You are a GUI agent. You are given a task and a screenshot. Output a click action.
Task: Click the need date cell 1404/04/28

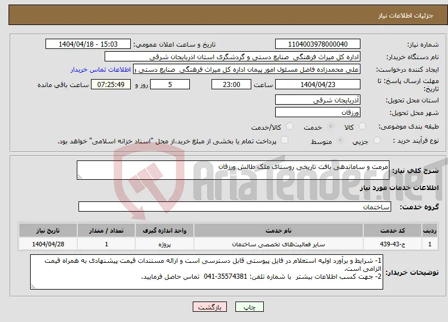point(48,244)
